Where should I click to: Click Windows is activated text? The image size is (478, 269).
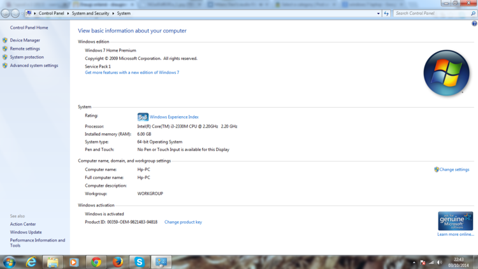[x=105, y=214]
